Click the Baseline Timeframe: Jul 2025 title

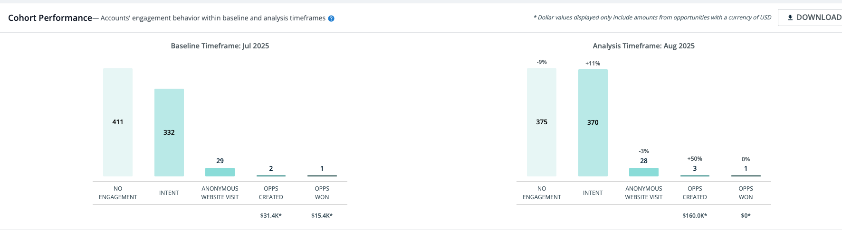(x=220, y=46)
